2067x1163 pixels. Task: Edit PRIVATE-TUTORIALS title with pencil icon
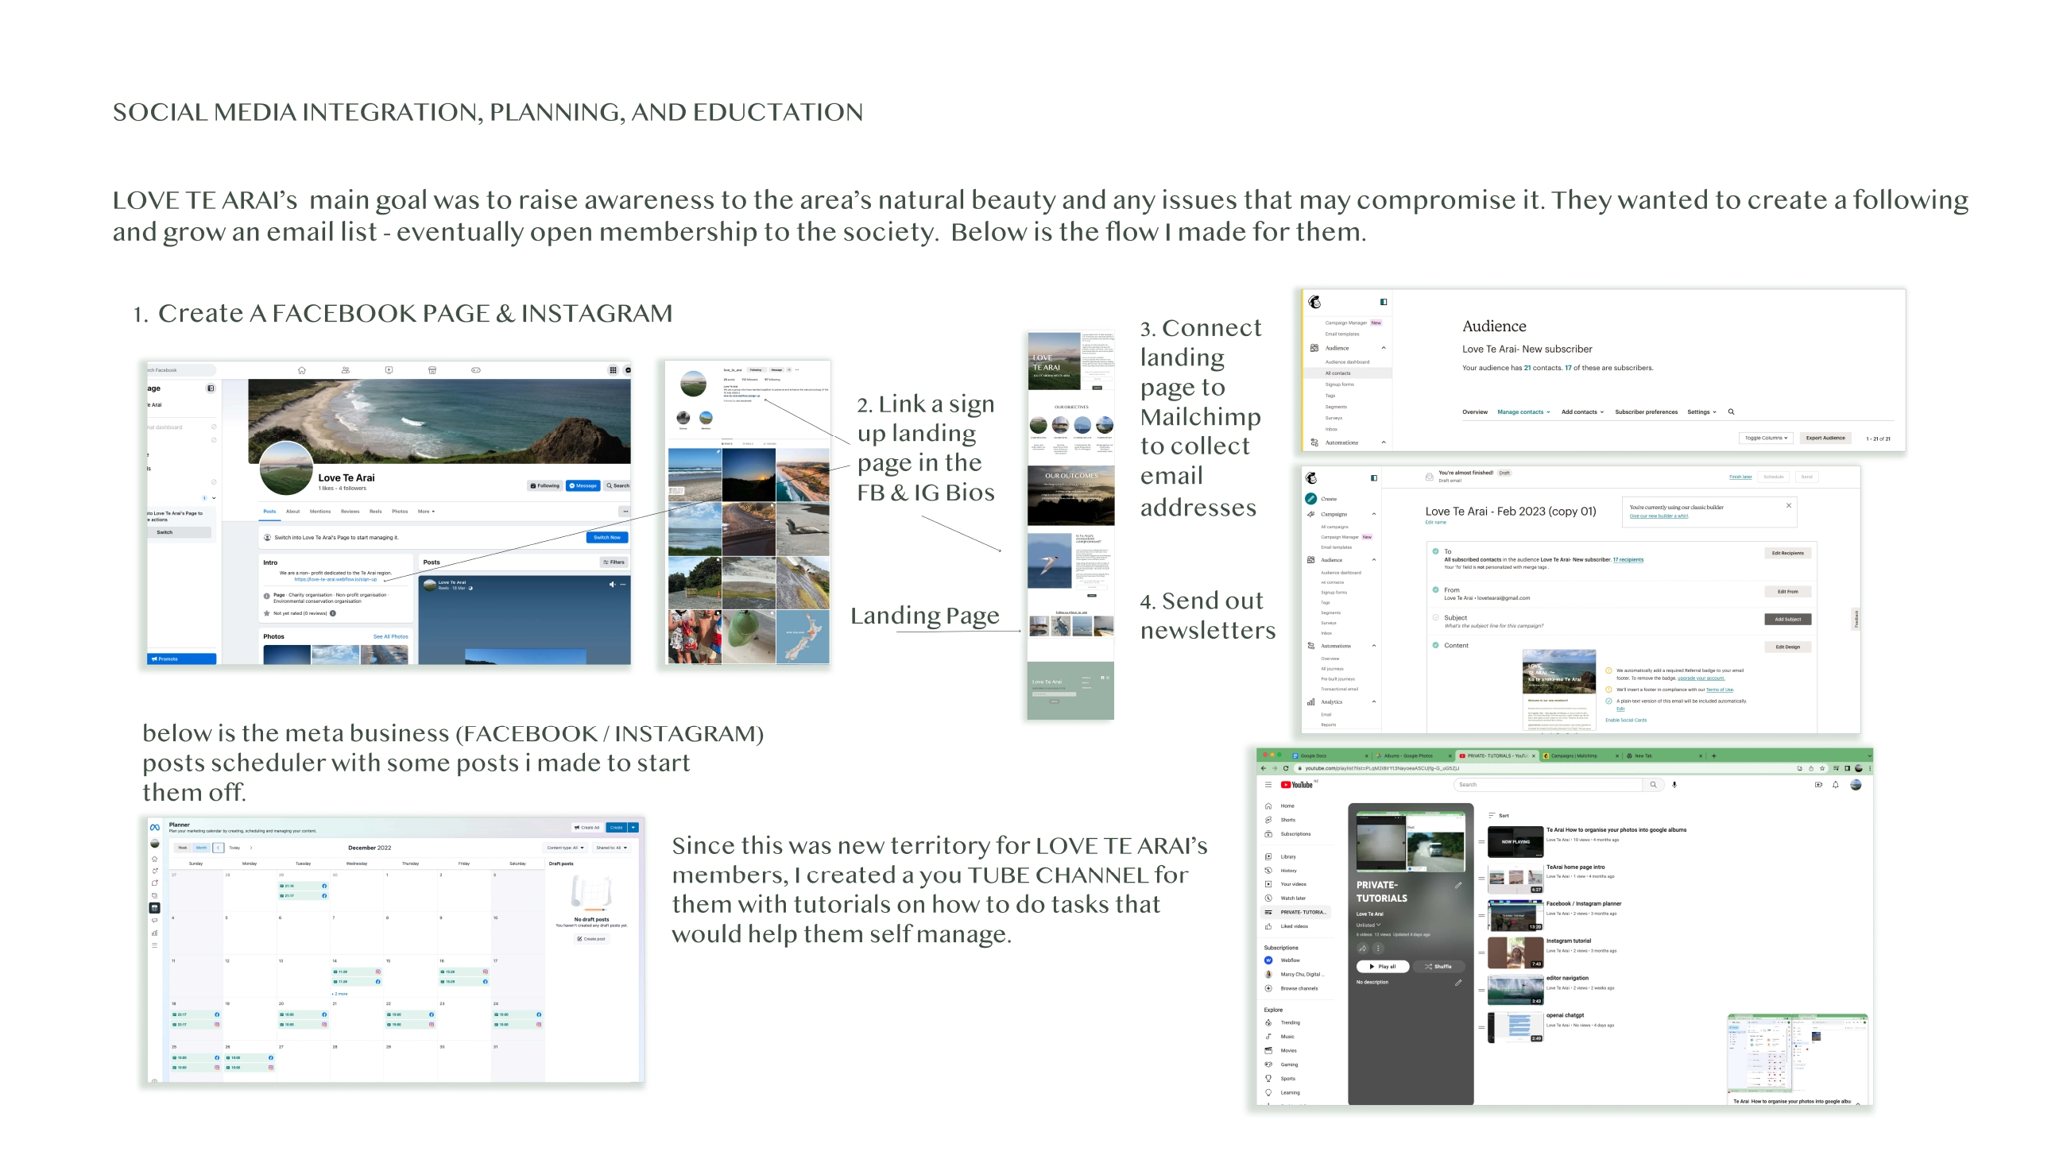point(1458,886)
